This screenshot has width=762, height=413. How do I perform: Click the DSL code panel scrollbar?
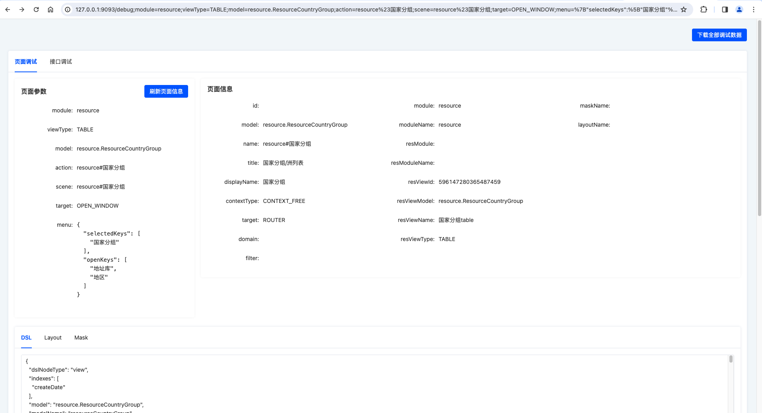click(x=731, y=359)
